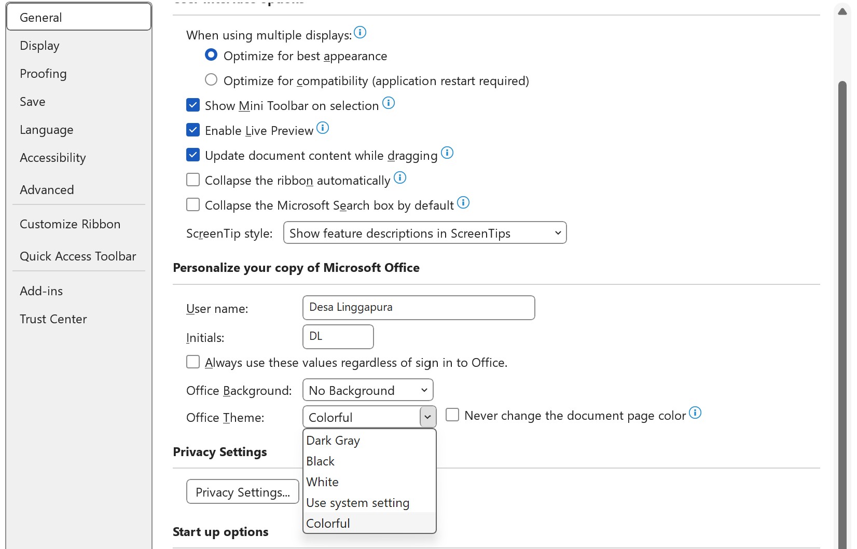The height and width of the screenshot is (549, 857).
Task: View info for Collapse the ribbon automatically
Action: [x=399, y=178]
